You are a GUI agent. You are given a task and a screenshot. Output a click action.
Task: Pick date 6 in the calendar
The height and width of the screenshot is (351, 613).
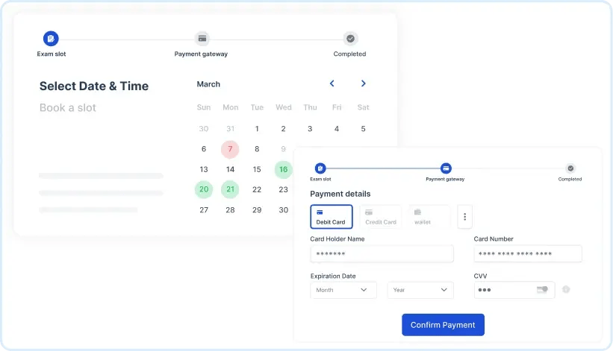click(204, 149)
